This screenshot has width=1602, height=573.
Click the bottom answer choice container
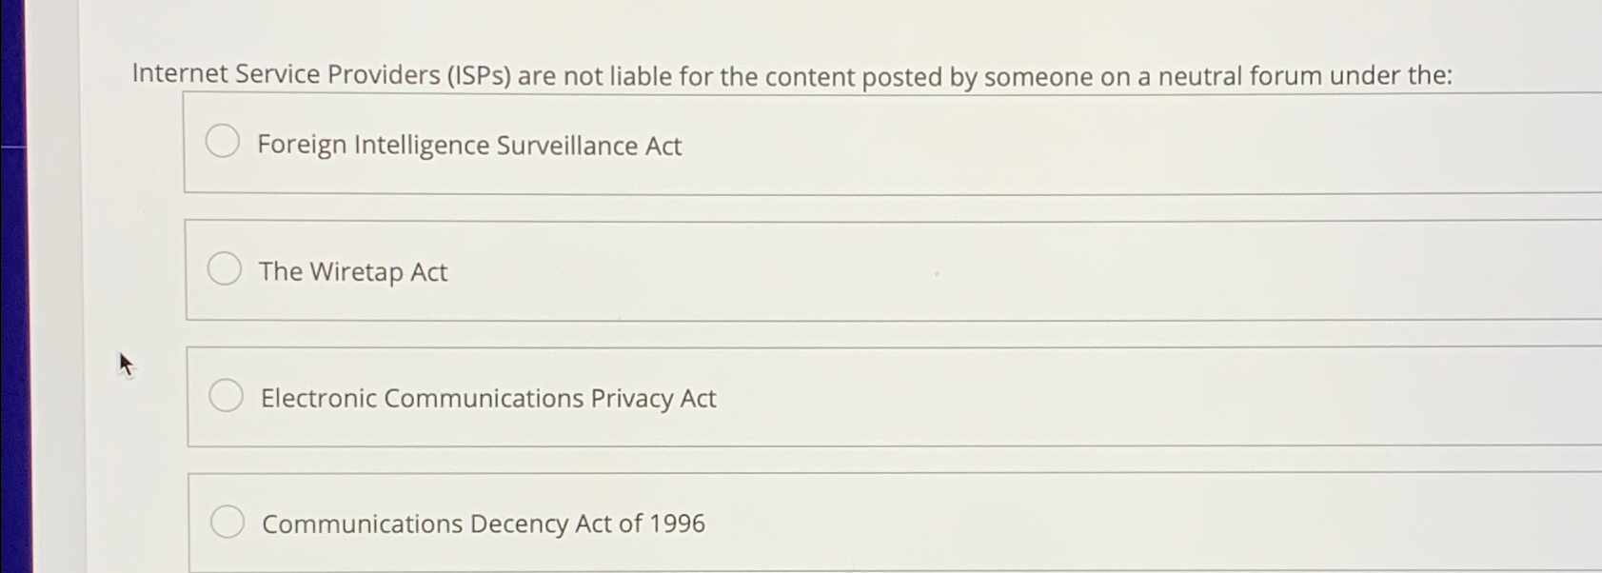pyautogui.click(x=761, y=522)
